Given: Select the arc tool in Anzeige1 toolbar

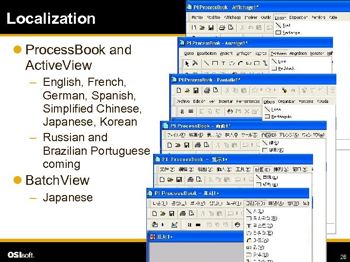Looking at the screenshot, I should coord(240,64).
